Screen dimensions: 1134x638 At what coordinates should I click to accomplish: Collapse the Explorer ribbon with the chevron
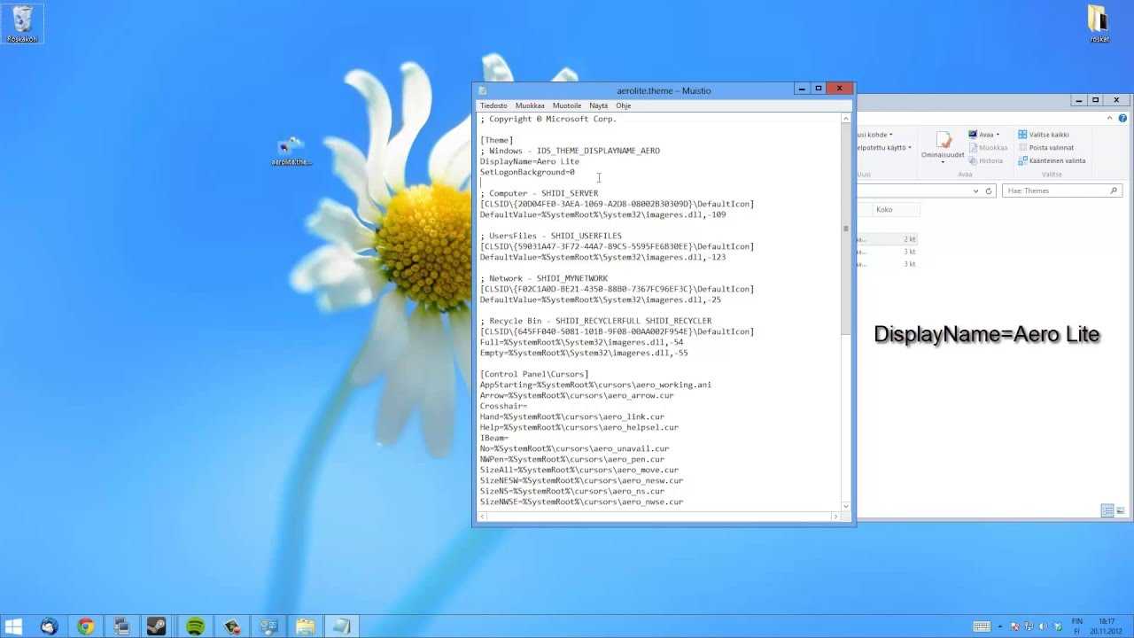[x=1111, y=118]
